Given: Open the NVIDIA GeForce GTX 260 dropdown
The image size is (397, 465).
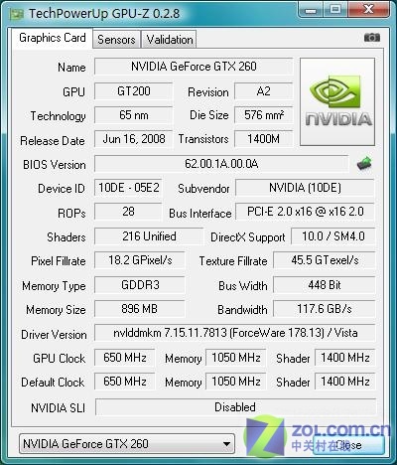Looking at the screenshot, I should click(x=127, y=443).
